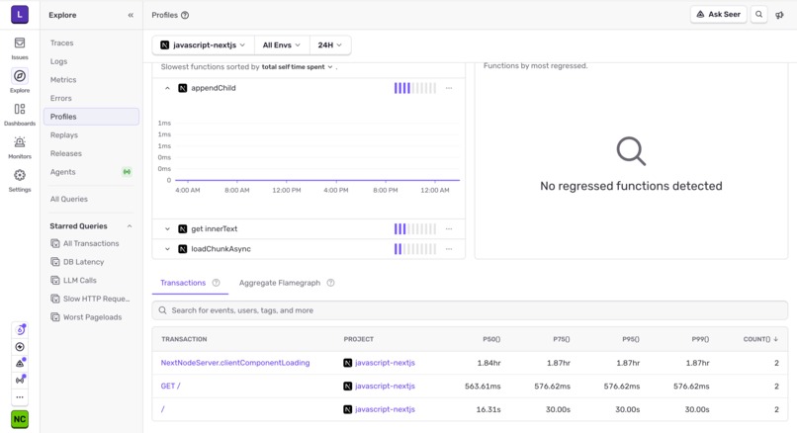The height and width of the screenshot is (433, 797).
Task: Open appendChild row ellipsis menu
Action: click(x=449, y=88)
